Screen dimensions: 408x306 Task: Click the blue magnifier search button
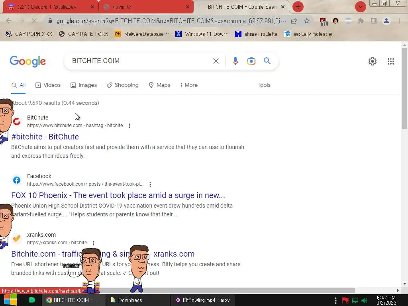(x=267, y=61)
